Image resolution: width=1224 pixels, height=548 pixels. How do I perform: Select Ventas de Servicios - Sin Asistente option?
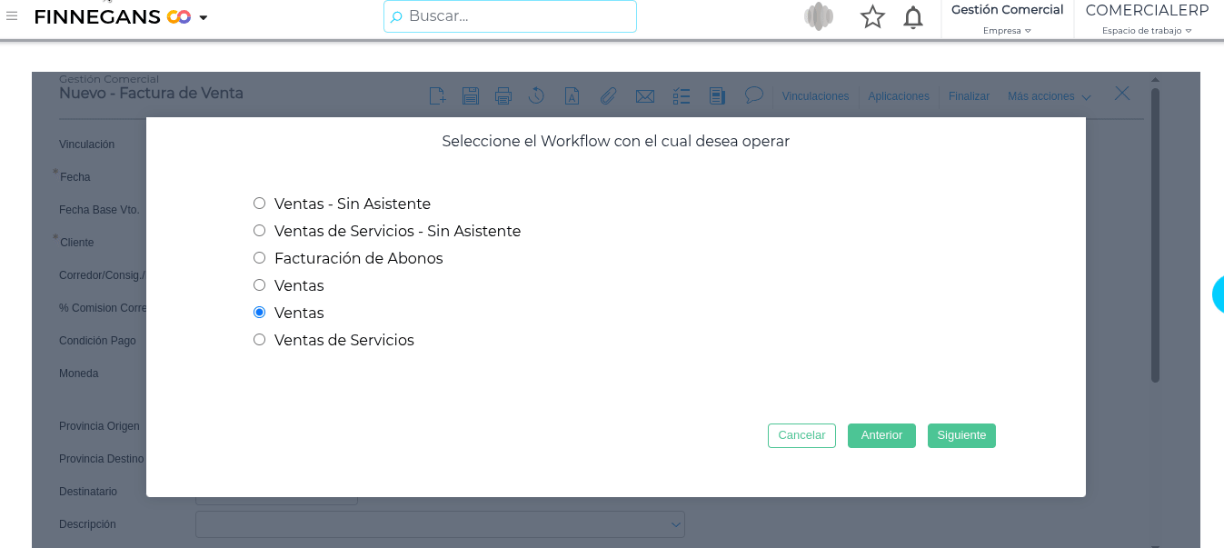pyautogui.click(x=259, y=231)
